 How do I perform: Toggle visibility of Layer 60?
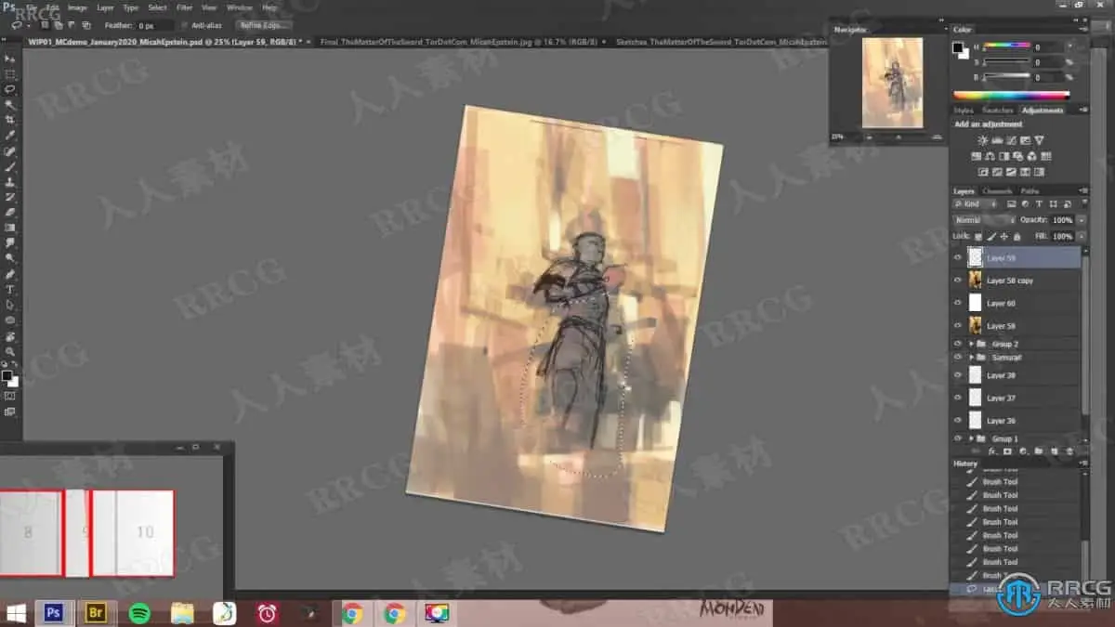pyautogui.click(x=958, y=303)
